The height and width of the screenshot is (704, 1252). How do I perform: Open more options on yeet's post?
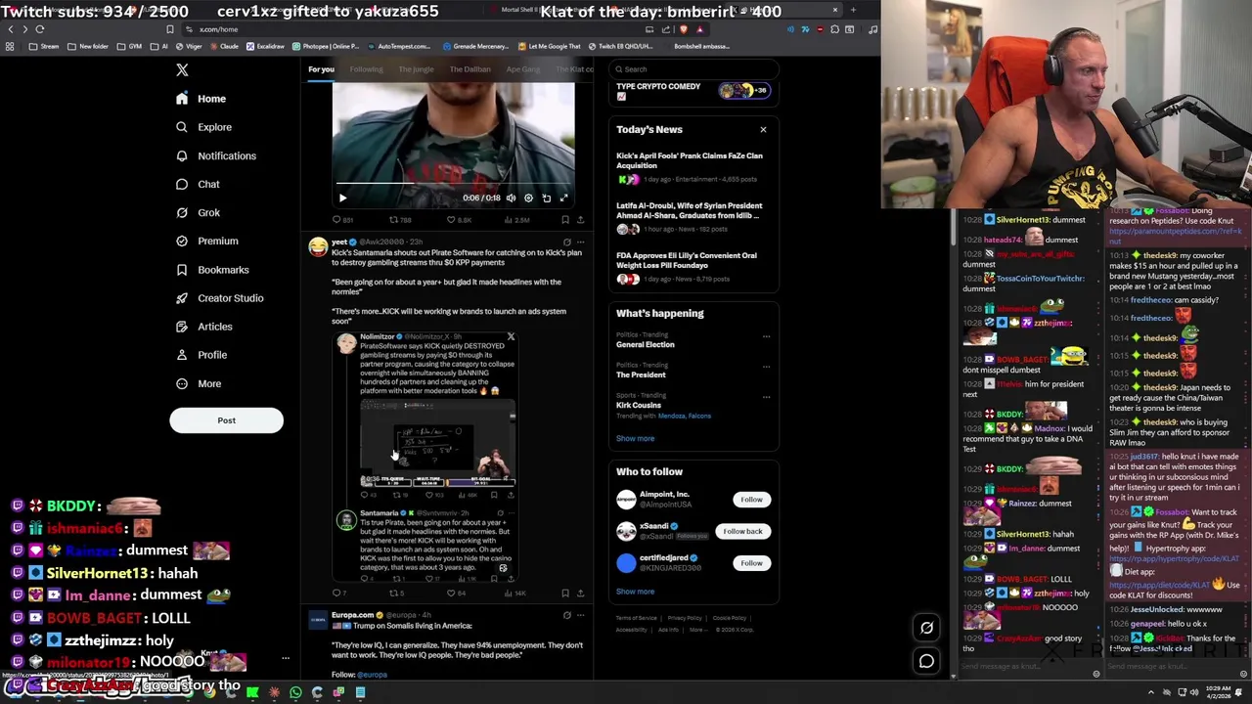[580, 242]
